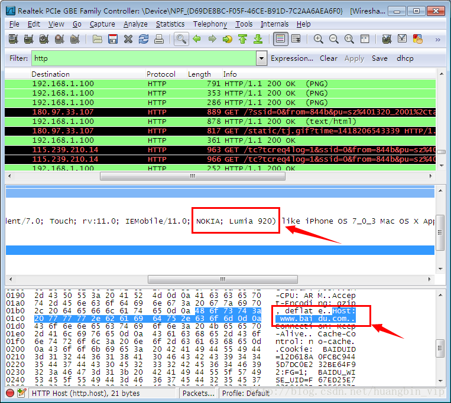Select the 878 HTTP/1.1 200 OK (text/html) row
The height and width of the screenshot is (403, 451).
pyautogui.click(x=220, y=122)
